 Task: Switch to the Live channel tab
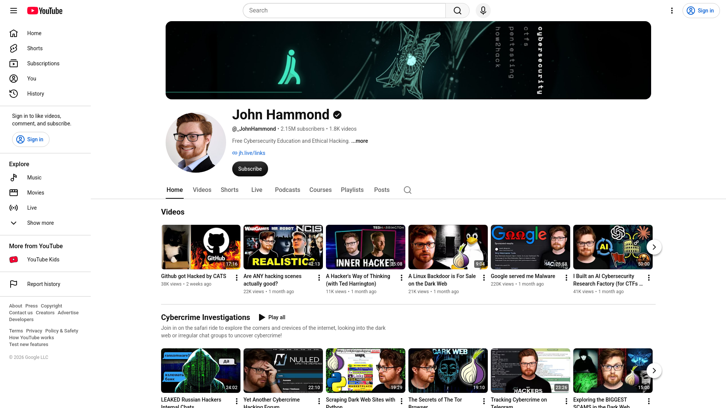[x=257, y=190]
